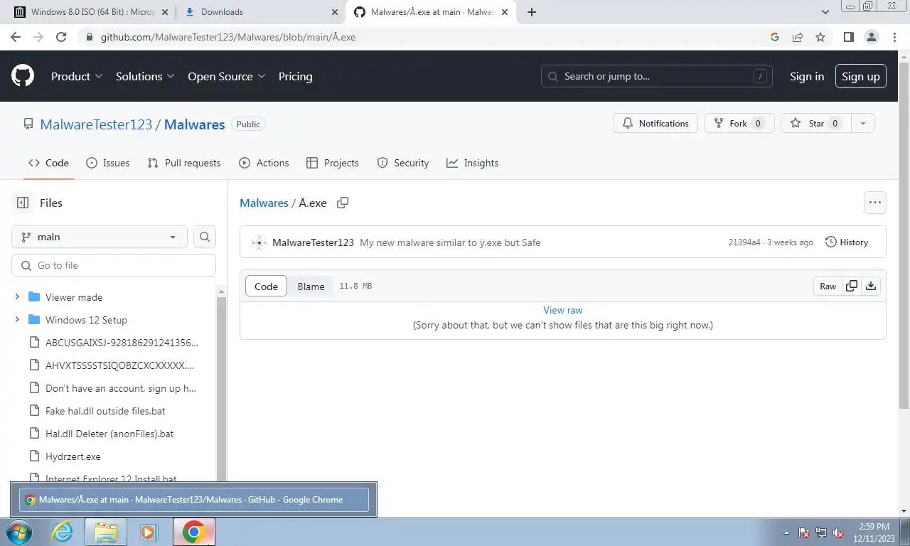Click the Malwares breadcrumb link
Viewport: 910px width, 546px height.
click(264, 203)
